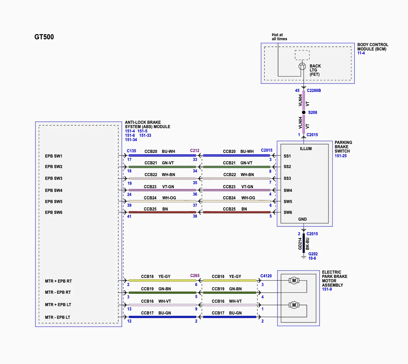Click the black GD214 ground wire

click(x=304, y=244)
